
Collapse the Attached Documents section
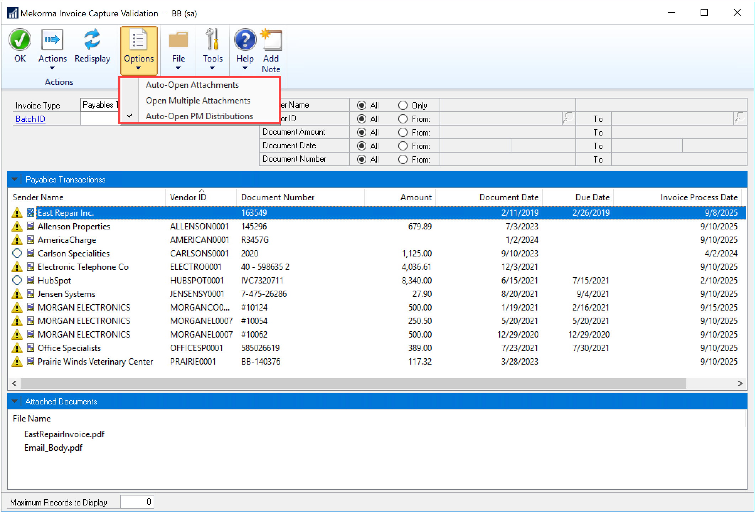tap(15, 402)
